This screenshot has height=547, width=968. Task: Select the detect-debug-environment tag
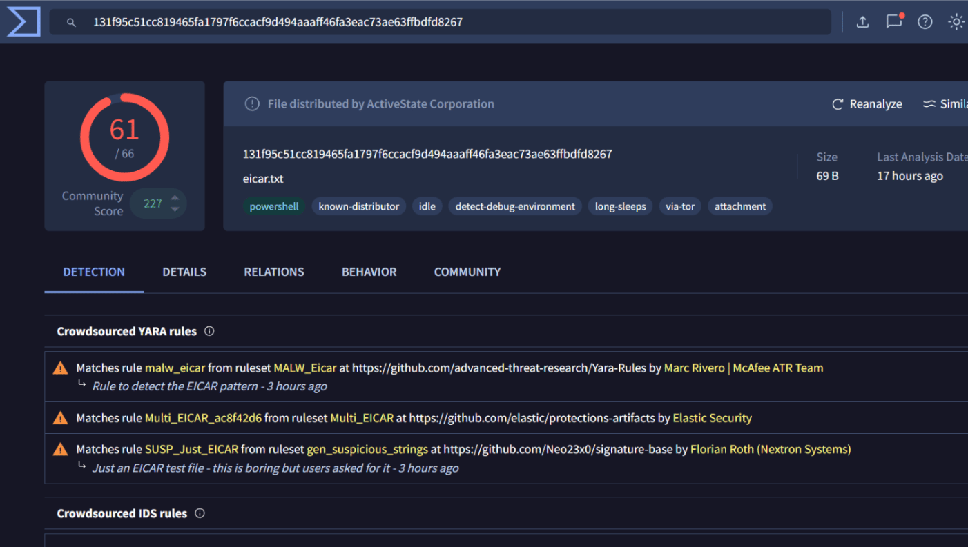(515, 206)
